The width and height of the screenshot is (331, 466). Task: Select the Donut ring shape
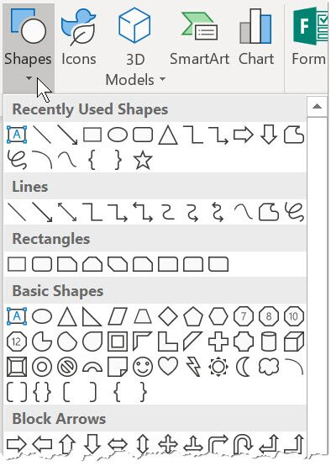point(42,367)
